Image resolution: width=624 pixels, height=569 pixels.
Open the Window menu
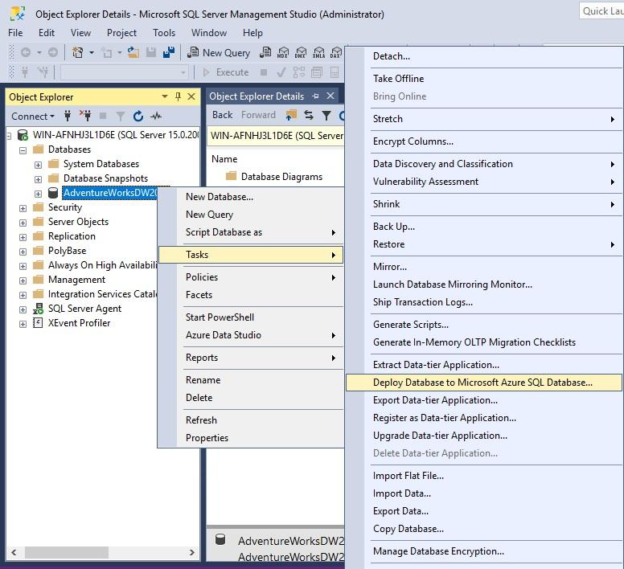coord(209,33)
